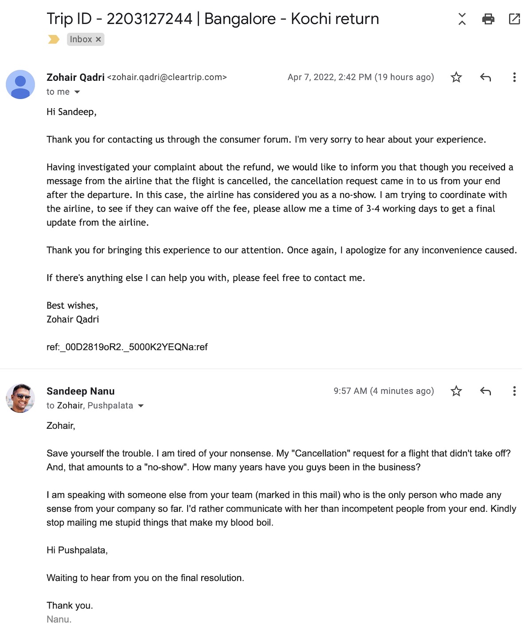532x640 pixels.
Task: Show recipient details under Zohair Qadri
Action: [x=77, y=92]
